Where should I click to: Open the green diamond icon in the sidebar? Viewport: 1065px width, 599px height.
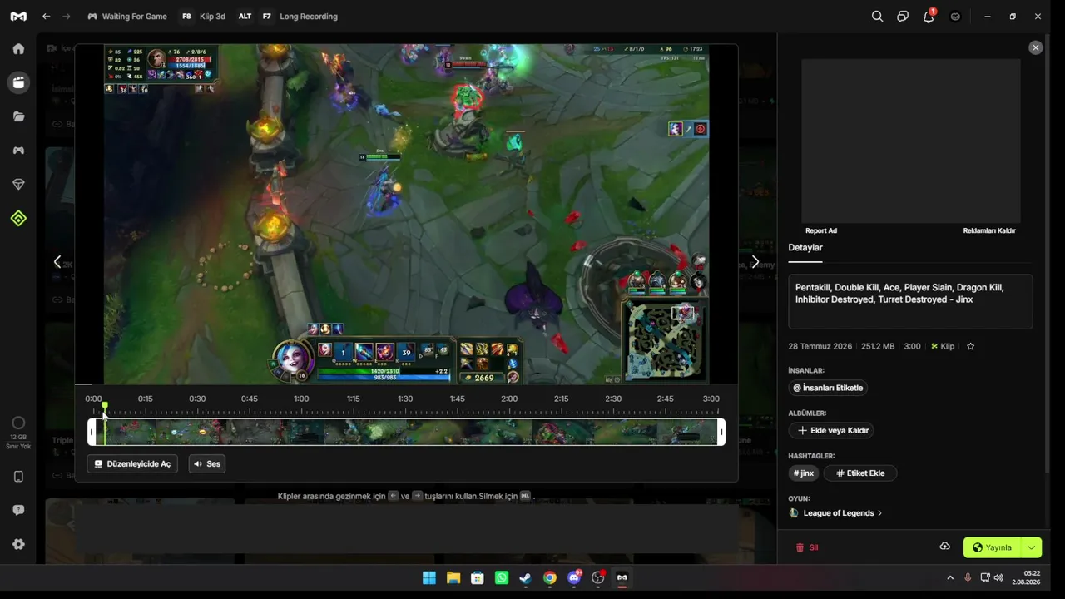coord(18,218)
